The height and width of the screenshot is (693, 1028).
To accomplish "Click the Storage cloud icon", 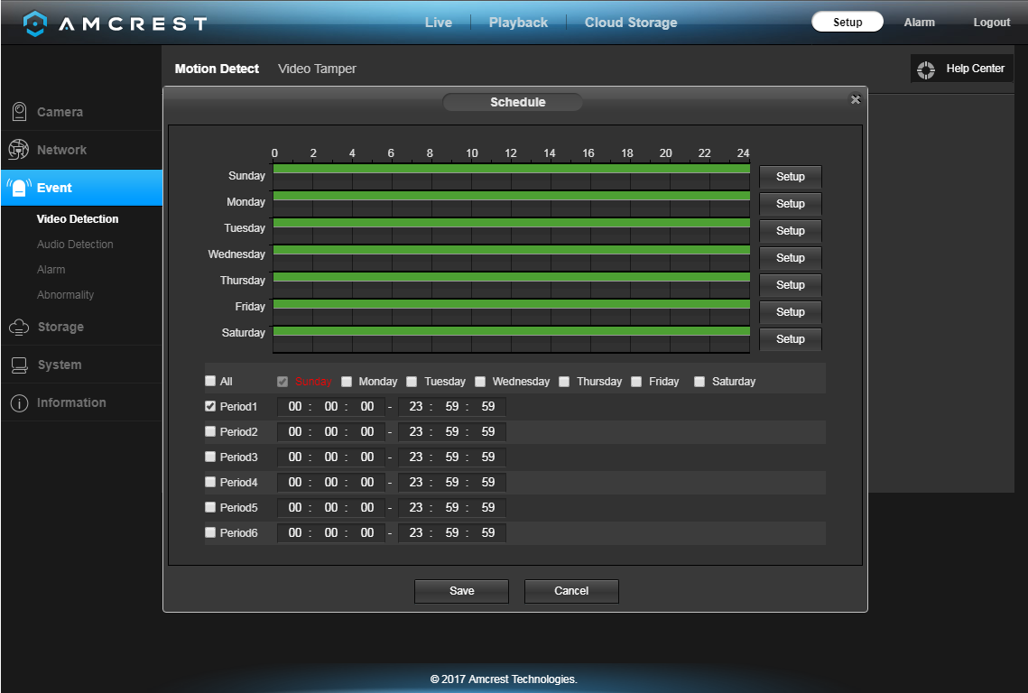I will [x=19, y=328].
